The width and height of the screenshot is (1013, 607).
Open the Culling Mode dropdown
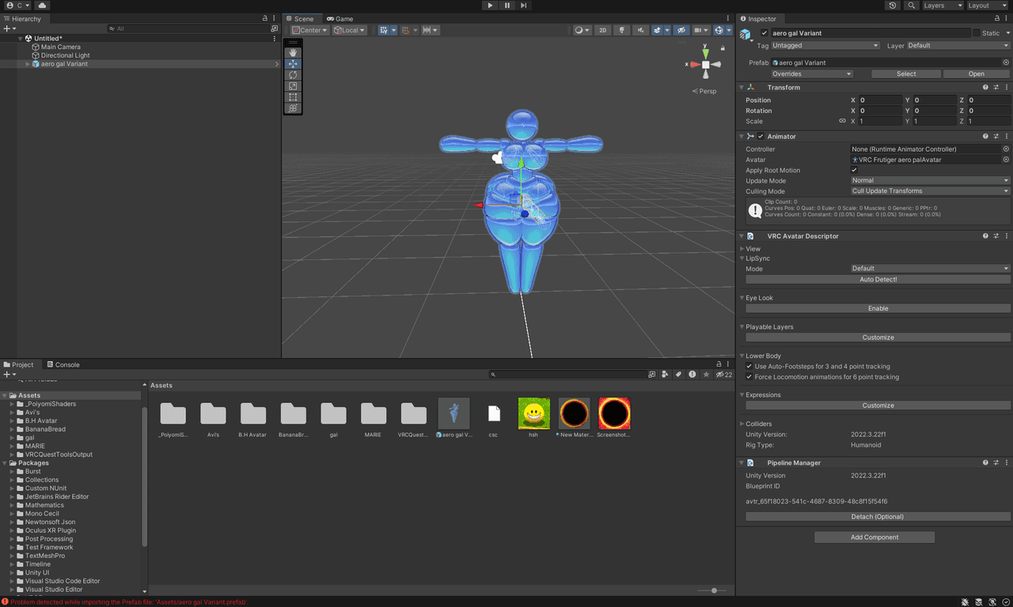tap(930, 190)
